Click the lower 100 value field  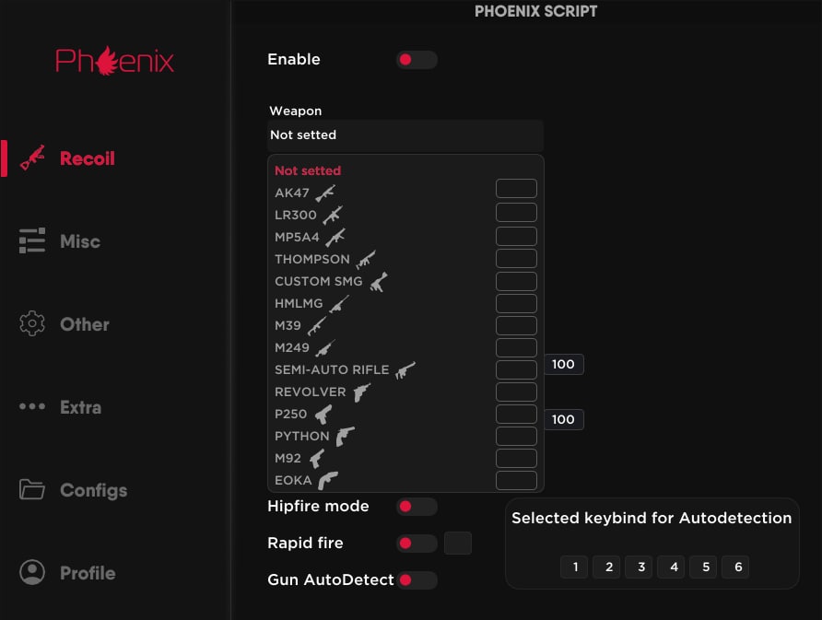point(564,419)
